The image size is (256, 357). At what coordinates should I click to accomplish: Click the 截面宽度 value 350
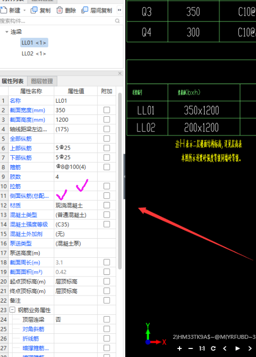pyautogui.click(x=76, y=110)
